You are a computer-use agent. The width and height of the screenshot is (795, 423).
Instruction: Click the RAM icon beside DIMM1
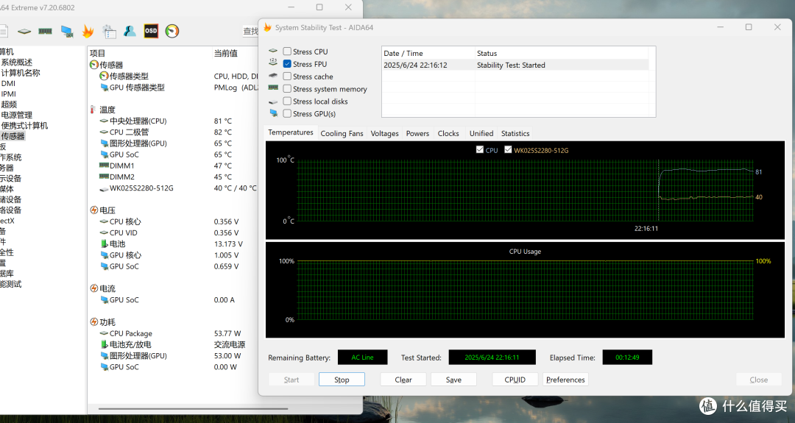point(104,165)
